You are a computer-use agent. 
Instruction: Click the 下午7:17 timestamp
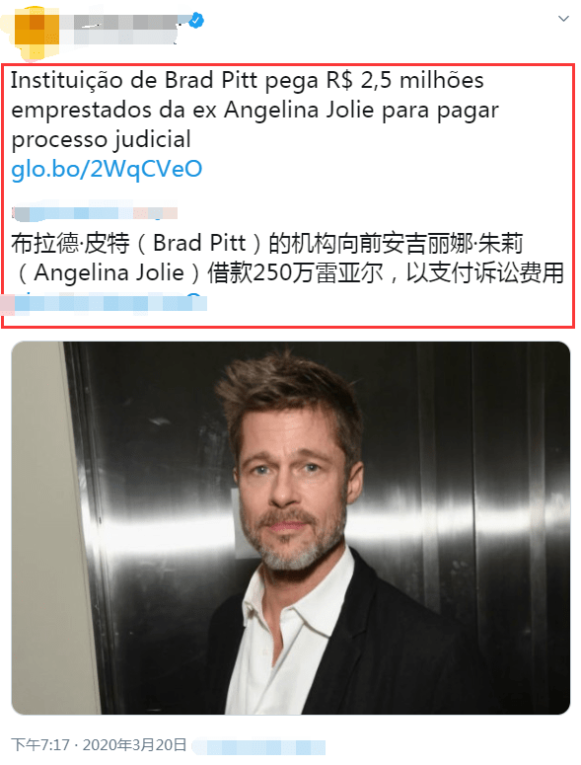coord(41,745)
